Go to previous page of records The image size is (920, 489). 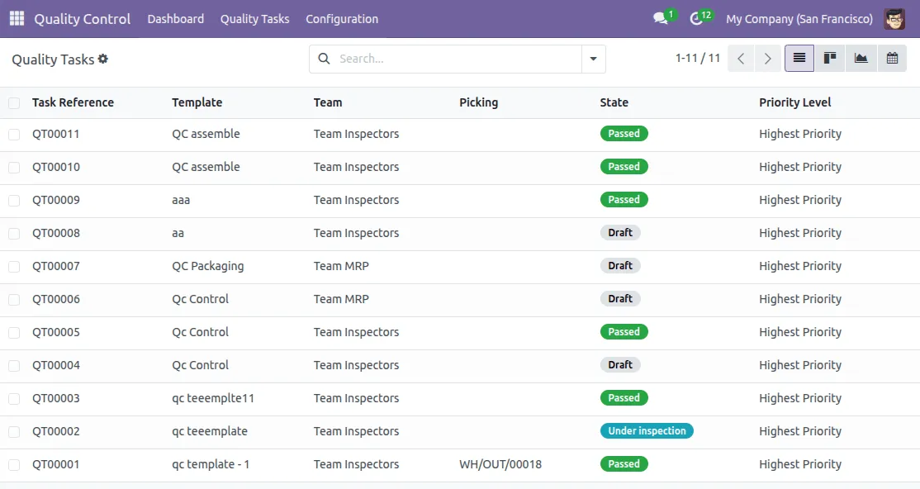[x=741, y=59]
